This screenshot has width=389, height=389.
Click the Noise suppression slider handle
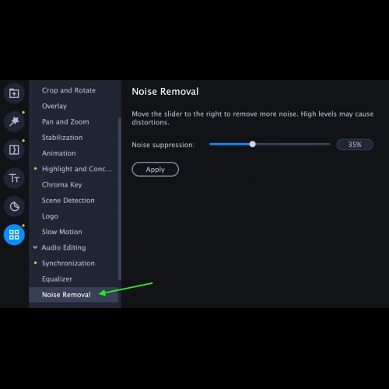tap(252, 144)
